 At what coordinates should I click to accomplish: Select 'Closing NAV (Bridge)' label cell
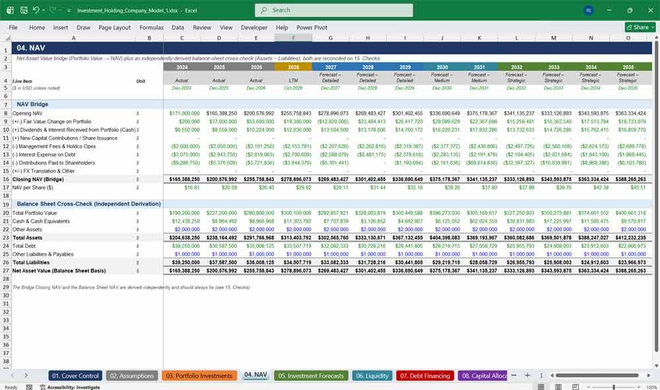38,179
